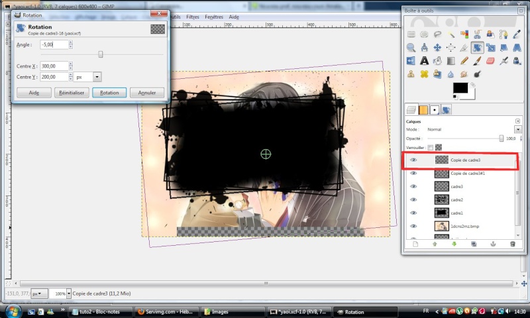
Task: Select the Fuzzy Select magic wand tool
Action: coord(451,34)
